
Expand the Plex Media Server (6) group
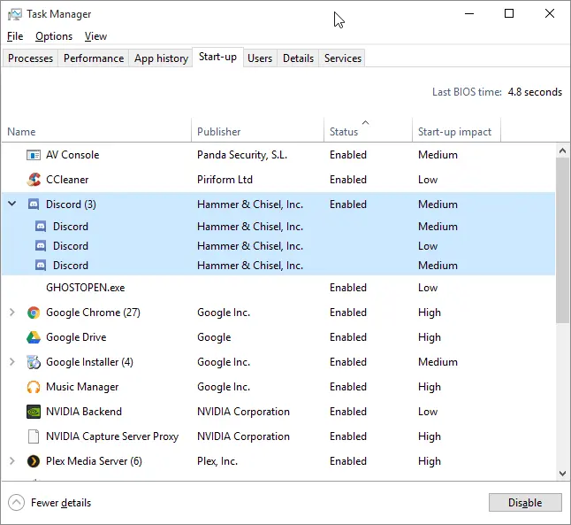12,461
